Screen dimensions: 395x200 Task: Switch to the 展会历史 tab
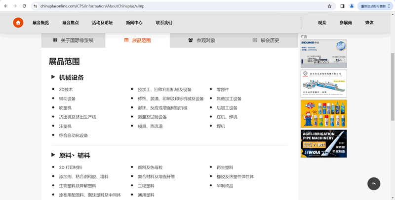[266, 40]
